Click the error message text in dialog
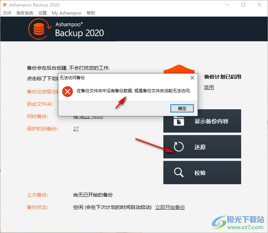 [x=134, y=91]
